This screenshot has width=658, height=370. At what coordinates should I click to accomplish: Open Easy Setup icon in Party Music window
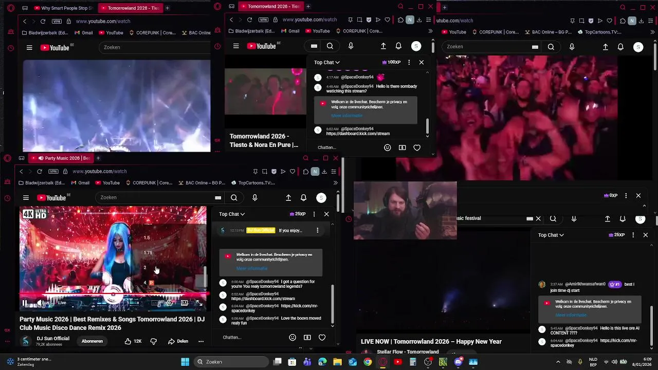(334, 172)
